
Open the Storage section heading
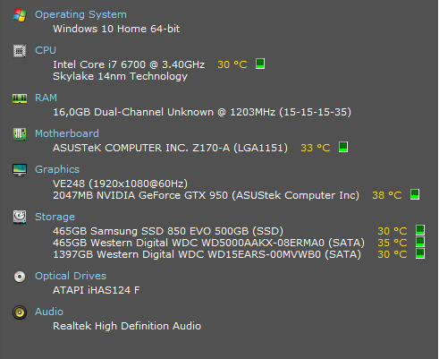(x=55, y=217)
